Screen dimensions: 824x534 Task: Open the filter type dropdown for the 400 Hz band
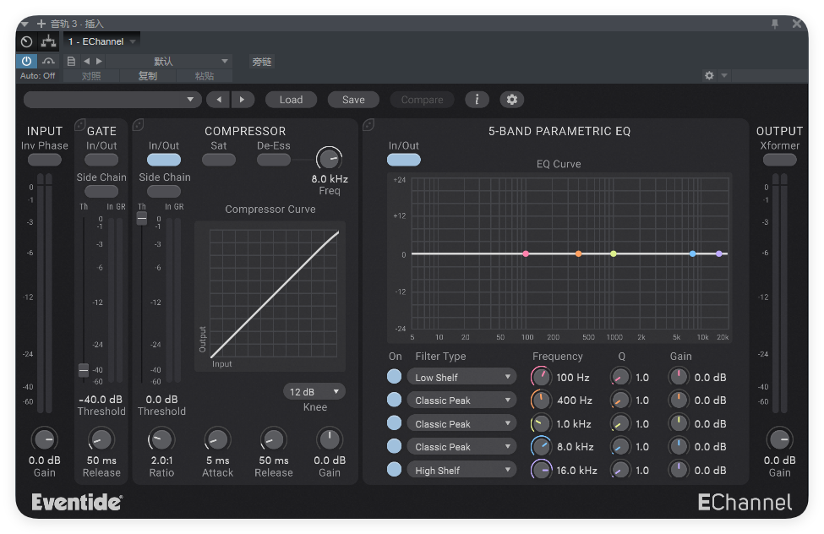pyautogui.click(x=461, y=400)
